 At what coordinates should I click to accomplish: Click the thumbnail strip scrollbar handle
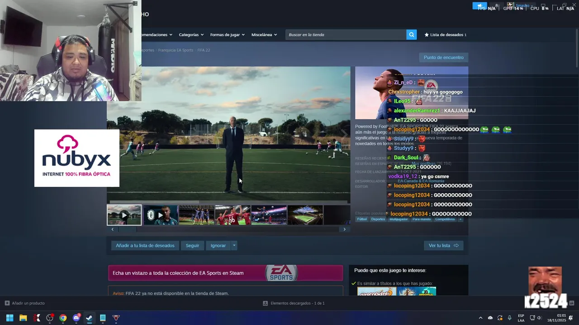pos(127,229)
